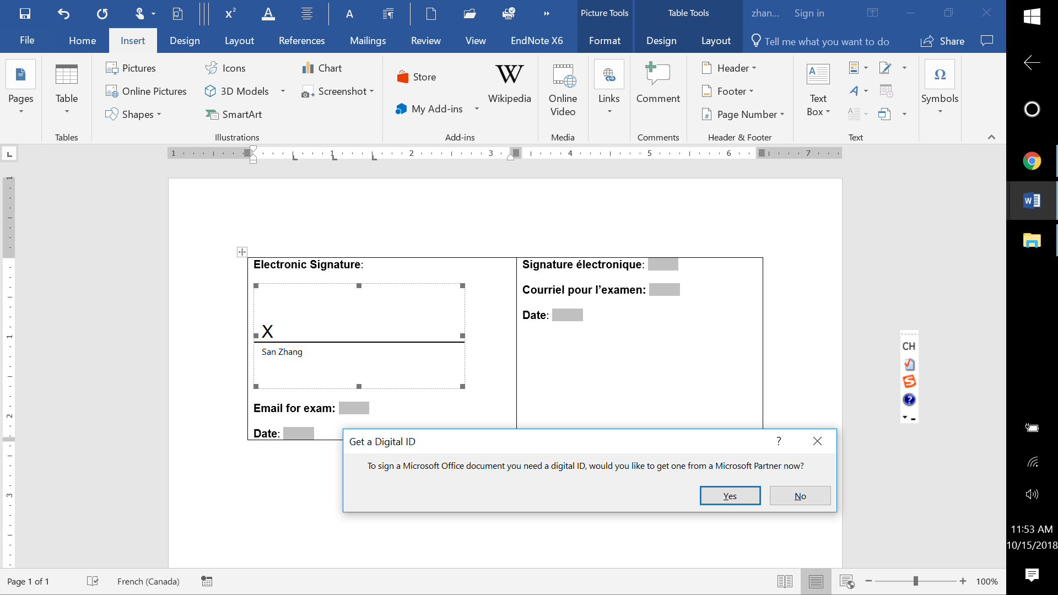Toggle Touch/Mouse mode icon
Viewport: 1058px width, 595px height.
(x=139, y=14)
